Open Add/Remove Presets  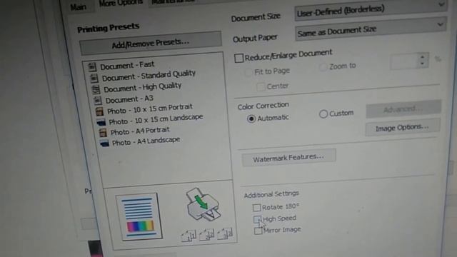[x=151, y=43]
